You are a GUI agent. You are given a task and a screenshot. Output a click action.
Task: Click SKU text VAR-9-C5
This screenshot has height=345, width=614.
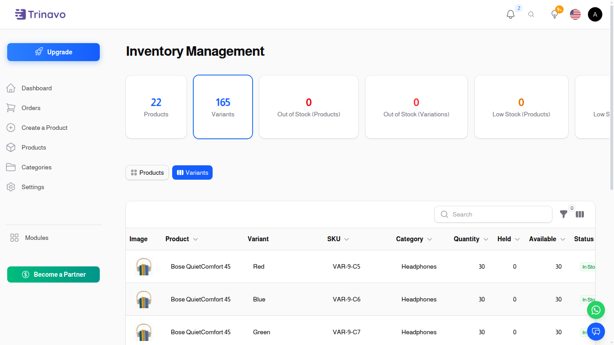click(x=347, y=266)
